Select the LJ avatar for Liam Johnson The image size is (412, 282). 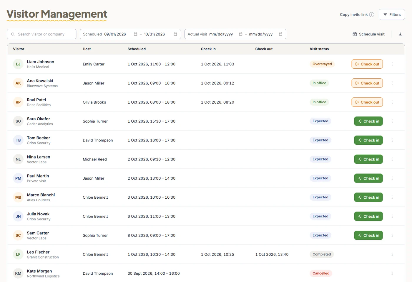coord(18,64)
